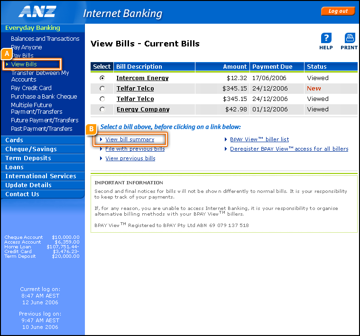The image size is (360, 336).
Task: Open Transfer between My Accounts
Action: tap(40, 76)
